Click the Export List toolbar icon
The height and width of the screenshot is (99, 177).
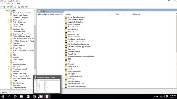[15, 7]
